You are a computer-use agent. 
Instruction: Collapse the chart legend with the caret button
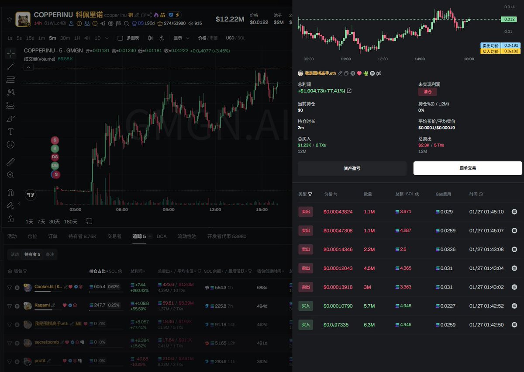28,67
